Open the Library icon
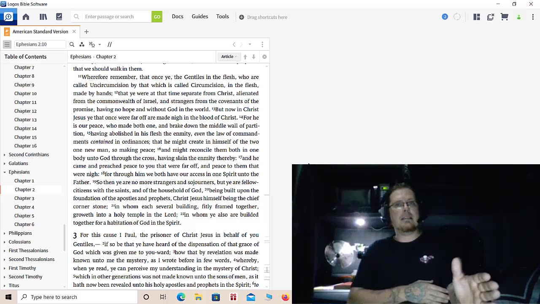 click(x=43, y=17)
